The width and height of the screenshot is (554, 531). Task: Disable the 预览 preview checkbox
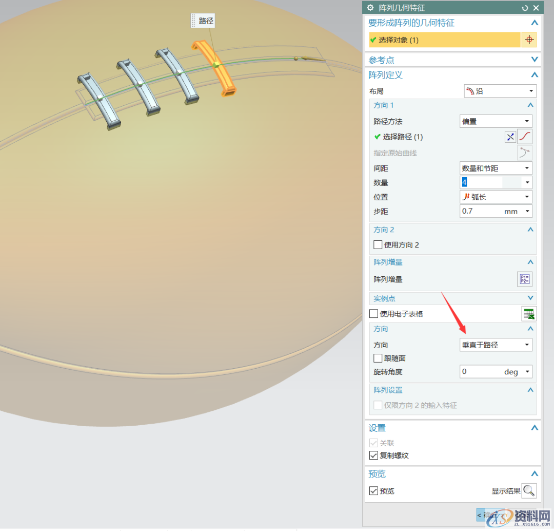pyautogui.click(x=373, y=491)
